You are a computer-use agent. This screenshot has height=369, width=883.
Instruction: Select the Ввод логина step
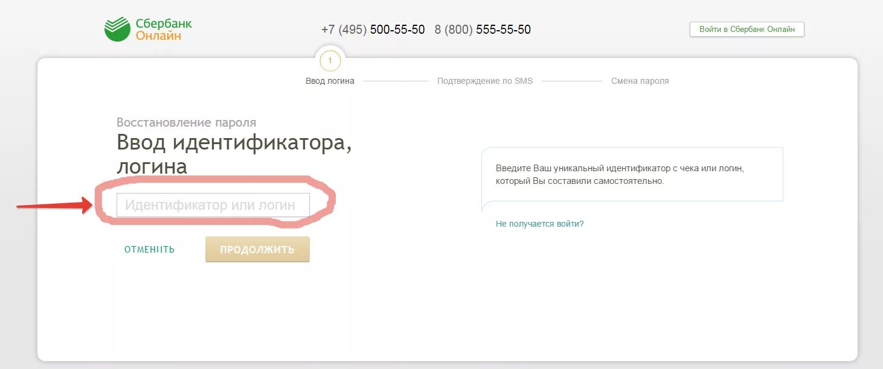click(x=330, y=81)
